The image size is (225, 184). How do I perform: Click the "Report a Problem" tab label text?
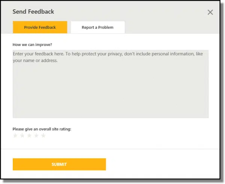click(x=97, y=27)
